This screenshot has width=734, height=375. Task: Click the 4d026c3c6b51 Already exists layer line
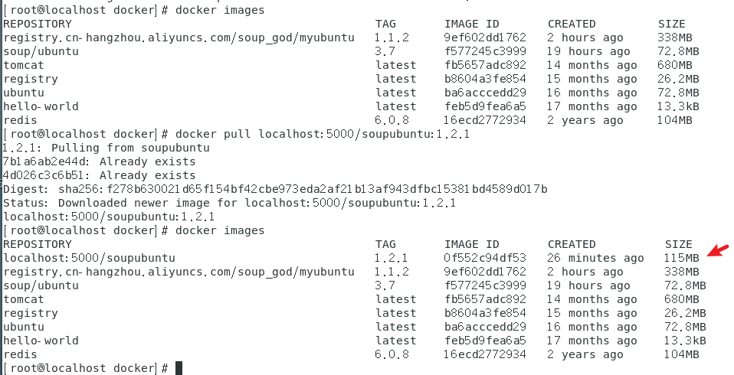tap(99, 175)
